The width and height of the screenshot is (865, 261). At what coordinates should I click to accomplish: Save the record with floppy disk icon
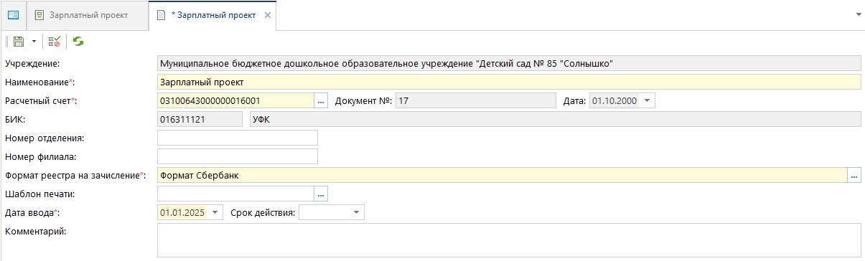pyautogui.click(x=19, y=42)
